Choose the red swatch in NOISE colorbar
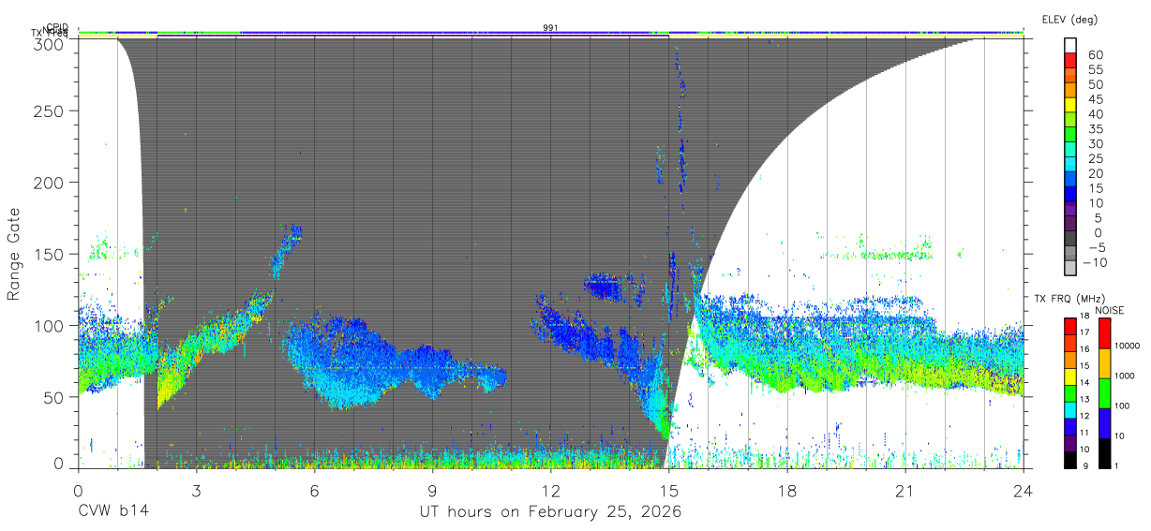 tap(1104, 333)
